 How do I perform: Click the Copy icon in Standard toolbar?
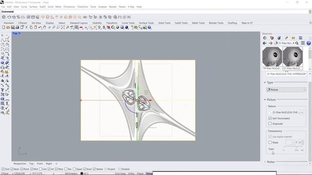[x=31, y=27]
